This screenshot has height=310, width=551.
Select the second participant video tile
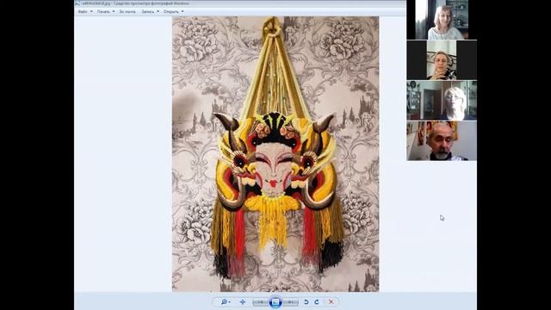click(442, 60)
